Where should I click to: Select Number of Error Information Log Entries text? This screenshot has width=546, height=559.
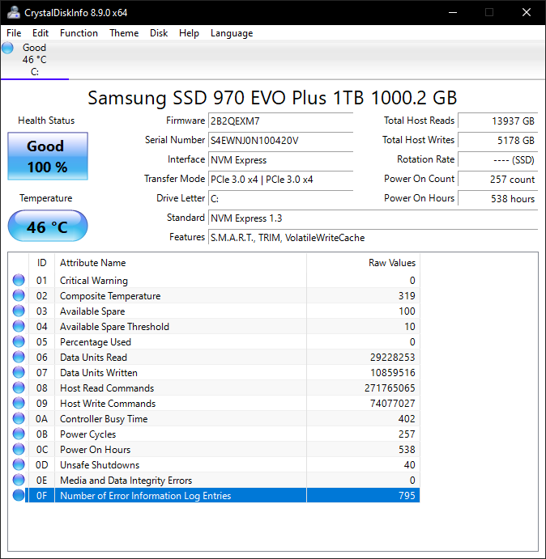point(145,496)
